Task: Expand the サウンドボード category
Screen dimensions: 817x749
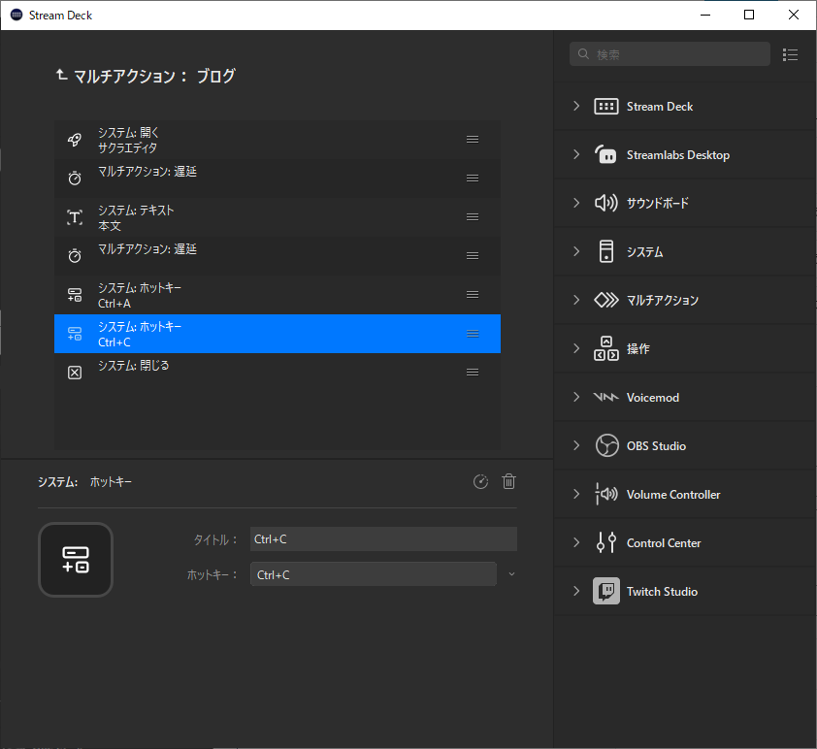Action: pos(576,203)
